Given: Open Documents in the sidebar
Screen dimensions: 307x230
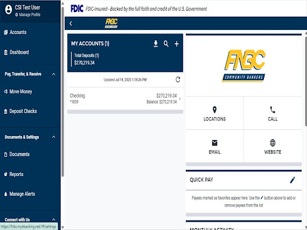Looking at the screenshot, I should tap(19, 154).
